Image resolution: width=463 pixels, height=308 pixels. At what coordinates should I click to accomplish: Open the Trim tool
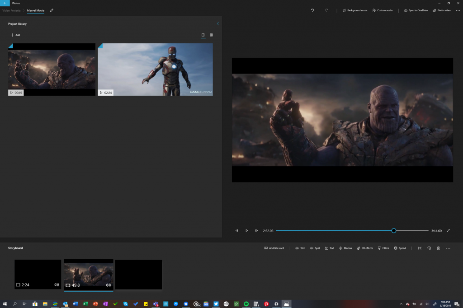300,248
